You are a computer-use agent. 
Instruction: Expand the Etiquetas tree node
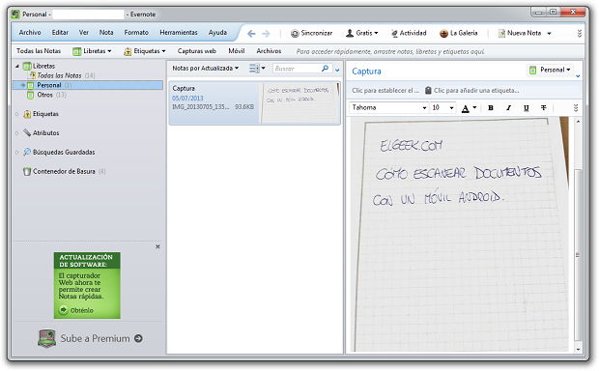(17, 114)
